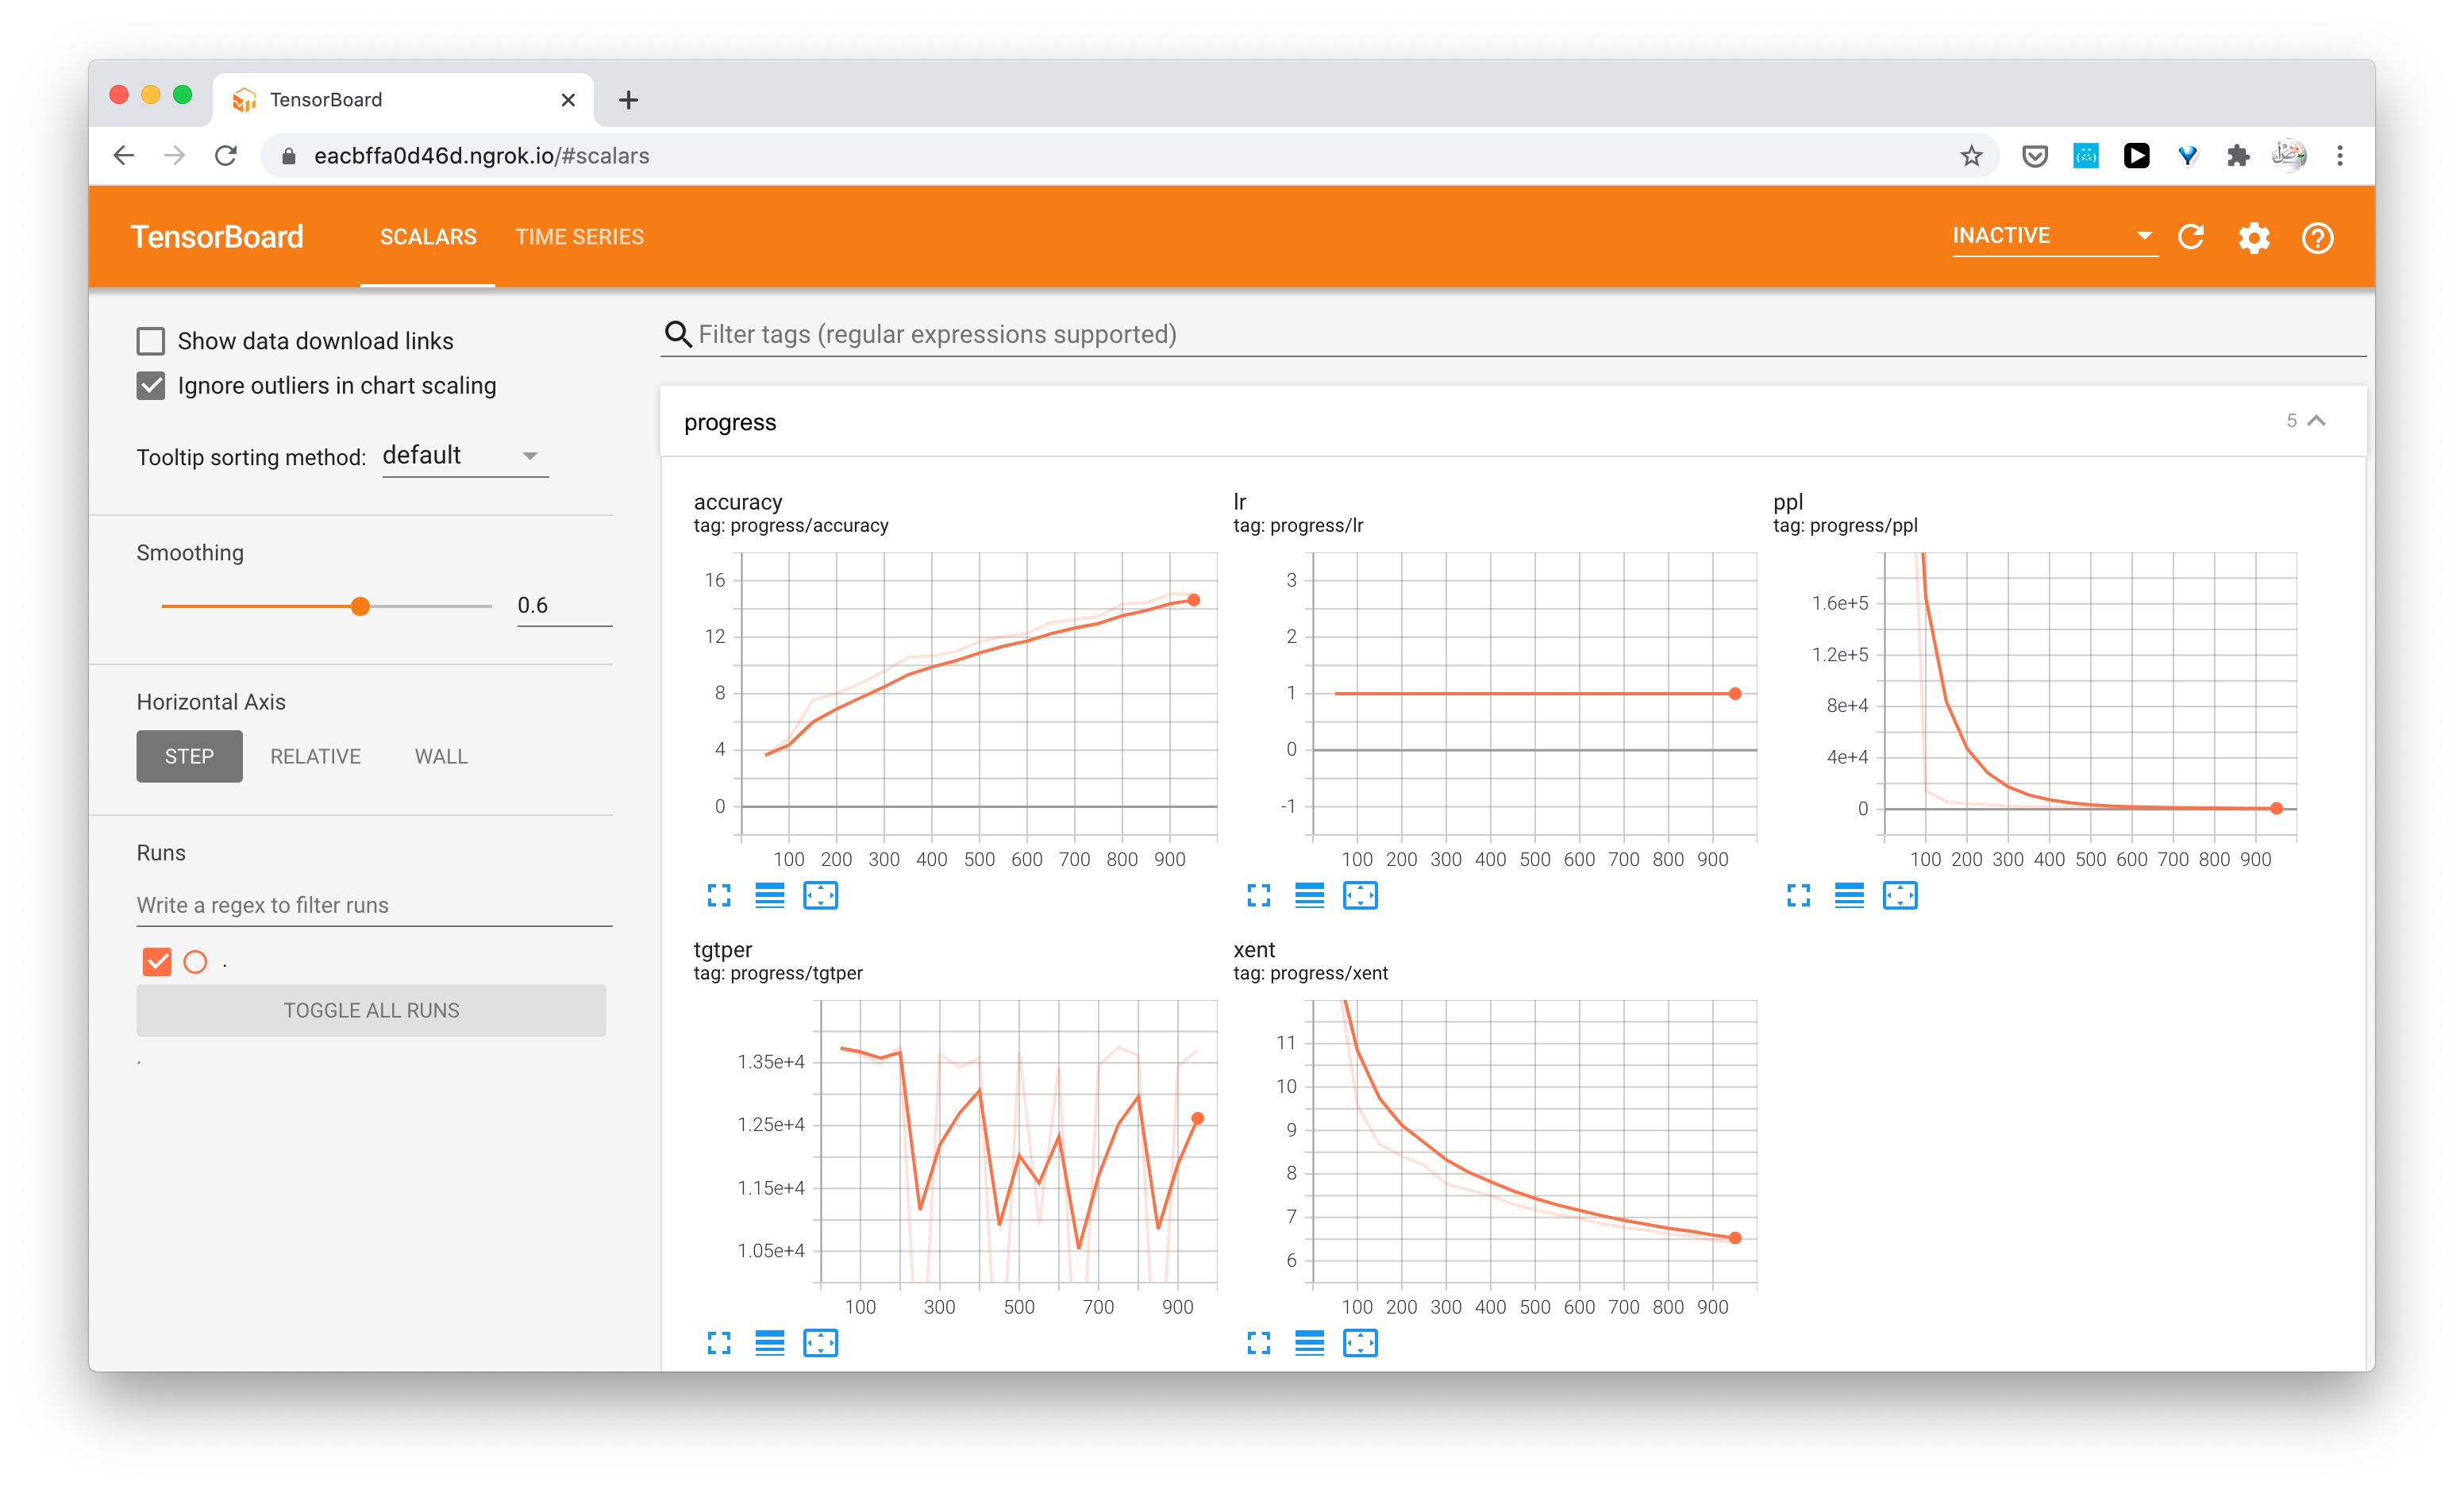Image resolution: width=2464 pixels, height=1489 pixels.
Task: Click the xent chart final data point
Action: (x=1735, y=1238)
